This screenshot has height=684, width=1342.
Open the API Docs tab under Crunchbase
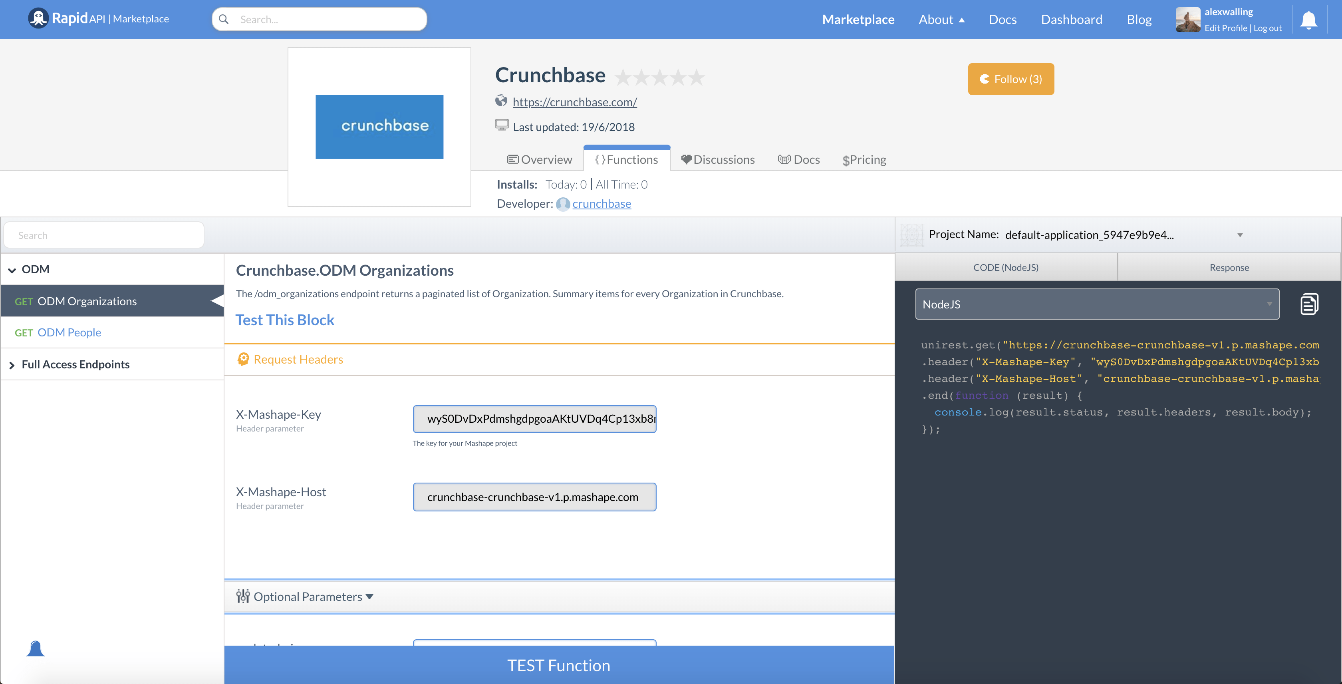point(799,159)
